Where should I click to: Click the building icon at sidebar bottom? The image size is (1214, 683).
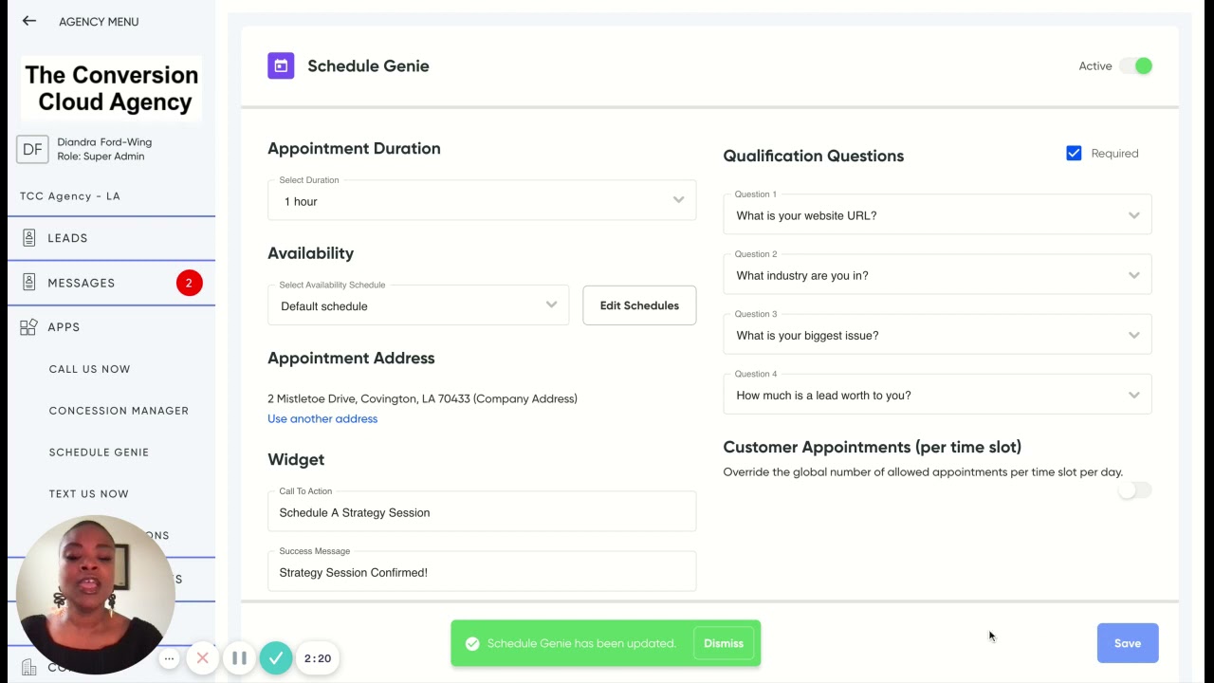(28, 667)
